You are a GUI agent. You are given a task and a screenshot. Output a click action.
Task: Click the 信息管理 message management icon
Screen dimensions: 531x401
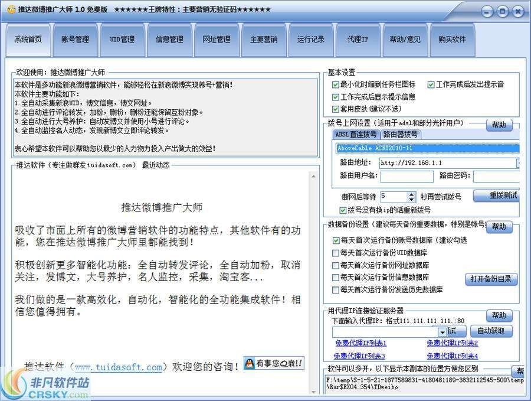[x=169, y=39]
